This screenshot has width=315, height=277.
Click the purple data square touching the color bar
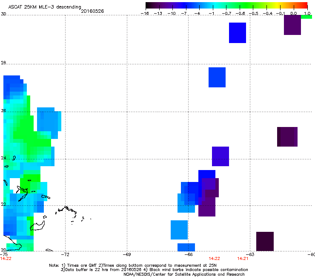click(x=292, y=25)
